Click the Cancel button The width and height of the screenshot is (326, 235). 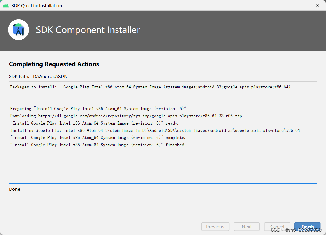(277, 227)
